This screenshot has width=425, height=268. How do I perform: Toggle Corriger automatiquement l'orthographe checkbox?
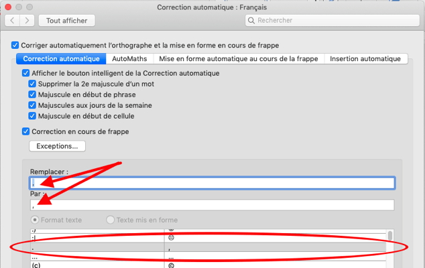pos(15,46)
